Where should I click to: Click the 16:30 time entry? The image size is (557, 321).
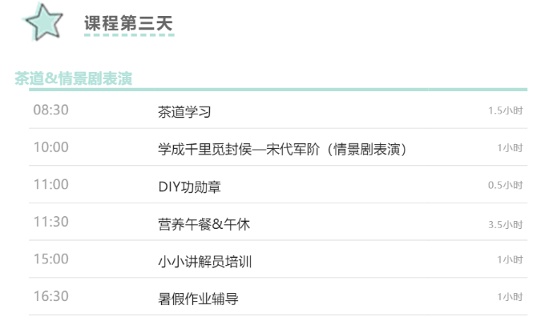point(50,297)
